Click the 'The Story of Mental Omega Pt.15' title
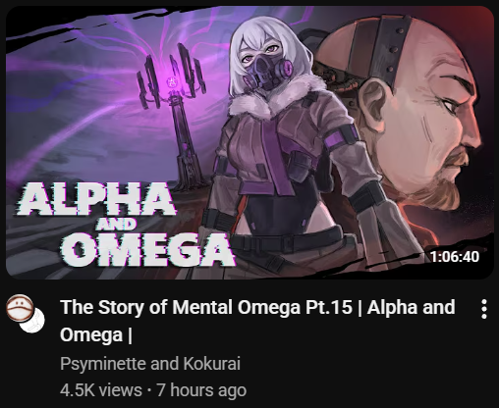 click(206, 307)
